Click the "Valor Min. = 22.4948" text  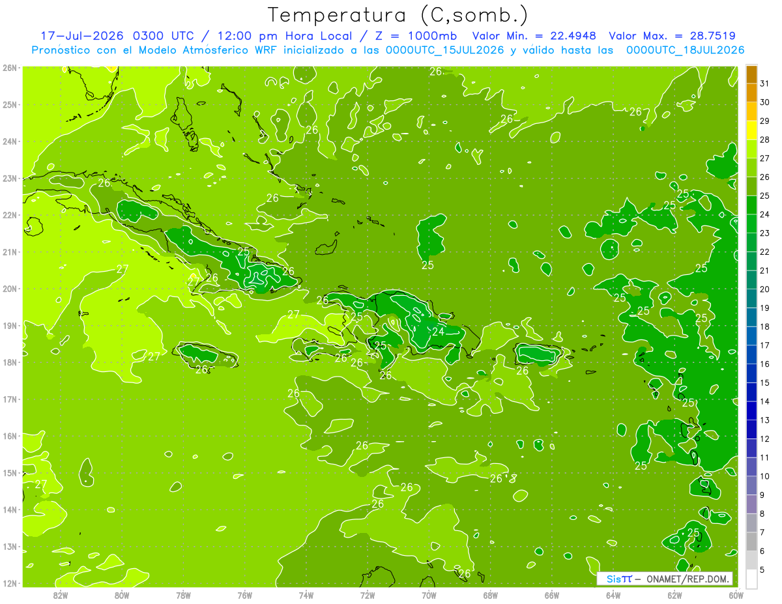(535, 36)
